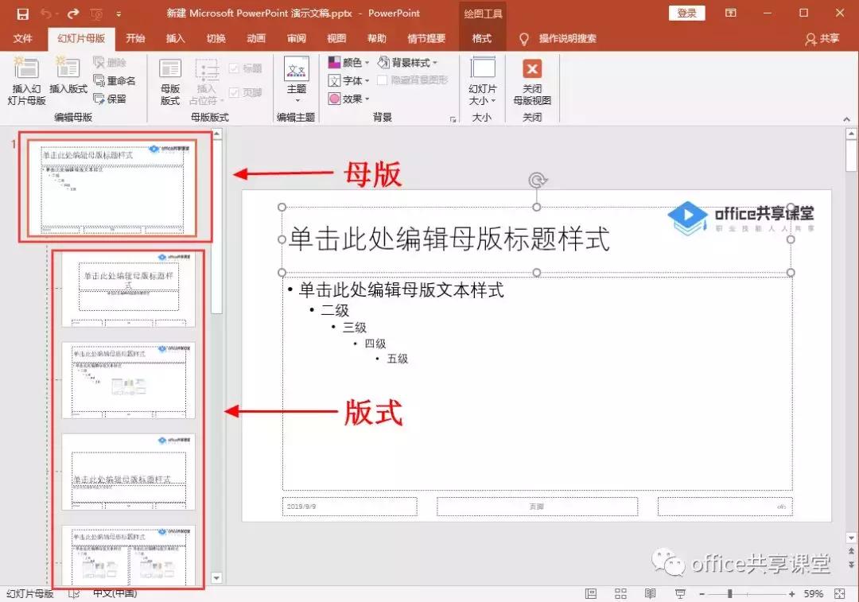859x602 pixels.
Task: Activate the 重命名 rename icon
Action: coord(114,80)
